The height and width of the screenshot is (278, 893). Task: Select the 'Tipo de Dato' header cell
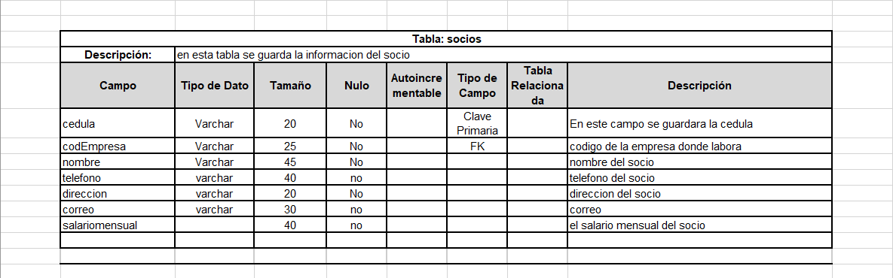click(215, 86)
